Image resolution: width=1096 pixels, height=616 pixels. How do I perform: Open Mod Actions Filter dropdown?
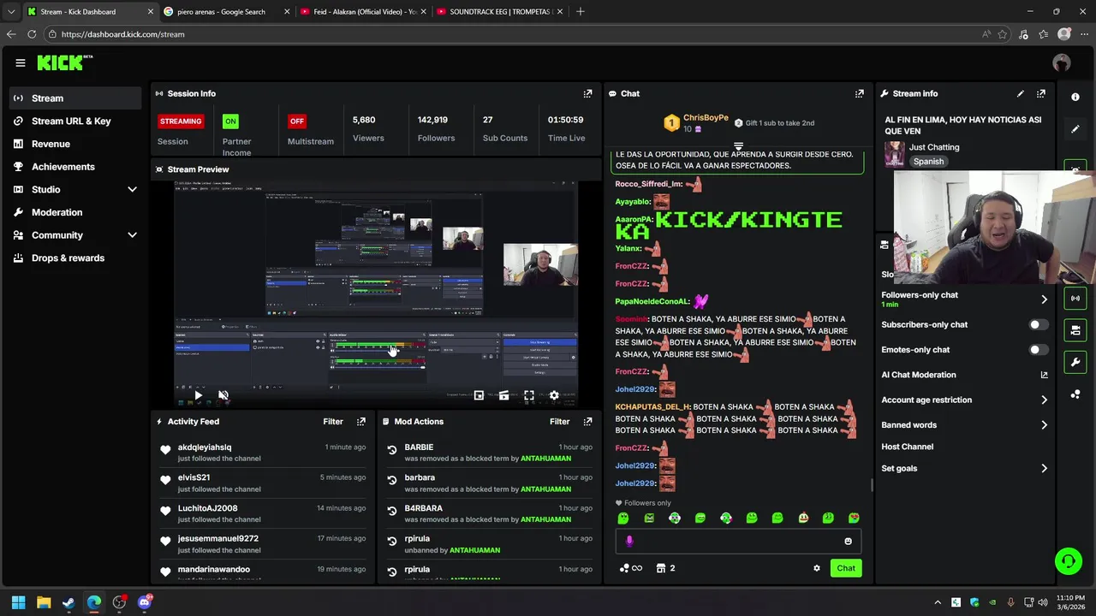point(559,421)
